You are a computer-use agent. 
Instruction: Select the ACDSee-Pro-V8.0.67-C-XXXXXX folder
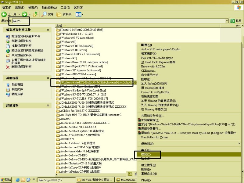coord(78,111)
